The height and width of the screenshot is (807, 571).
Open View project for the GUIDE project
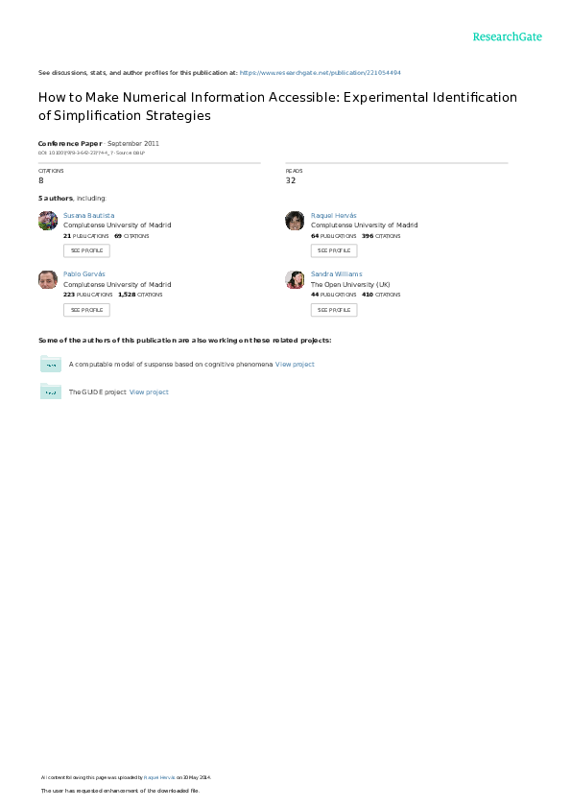tap(149, 392)
